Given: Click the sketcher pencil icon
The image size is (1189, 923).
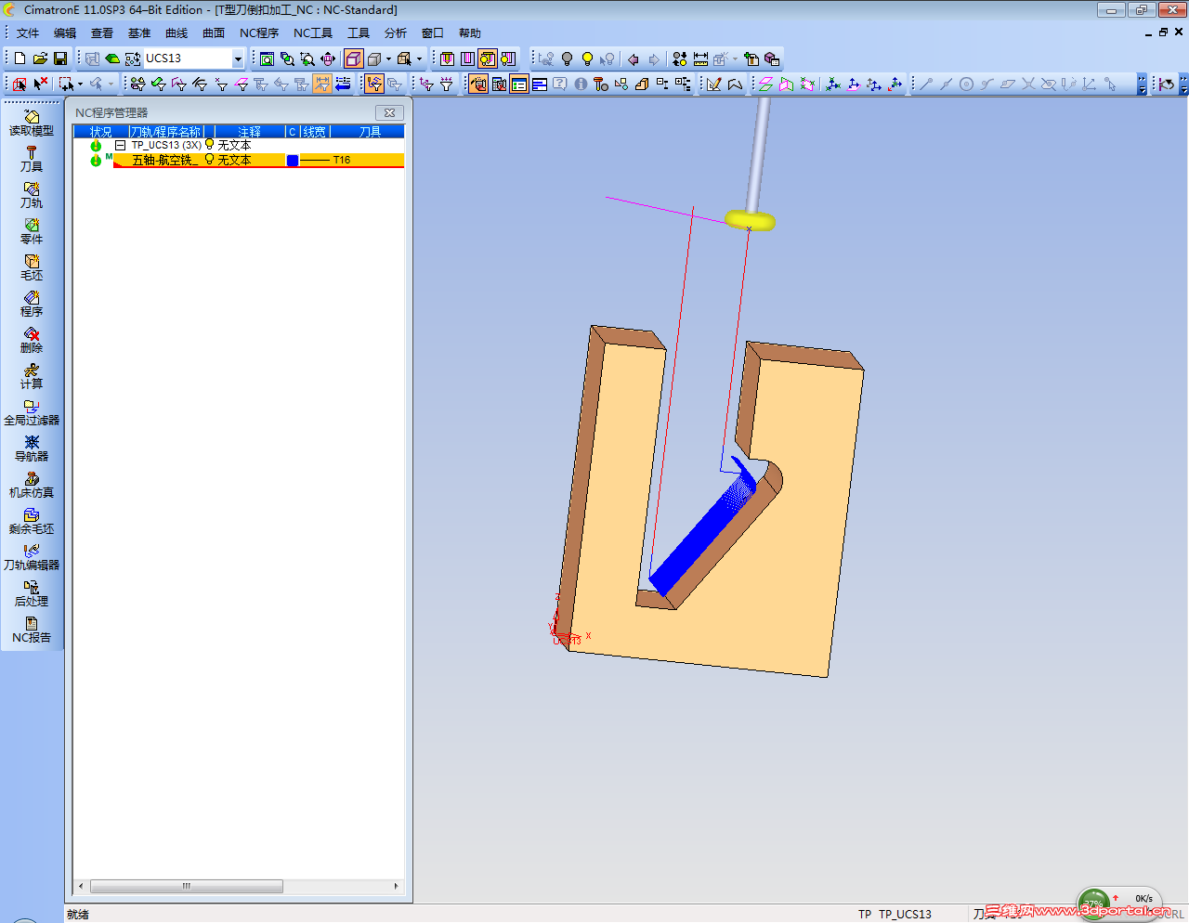Looking at the screenshot, I should [x=713, y=84].
